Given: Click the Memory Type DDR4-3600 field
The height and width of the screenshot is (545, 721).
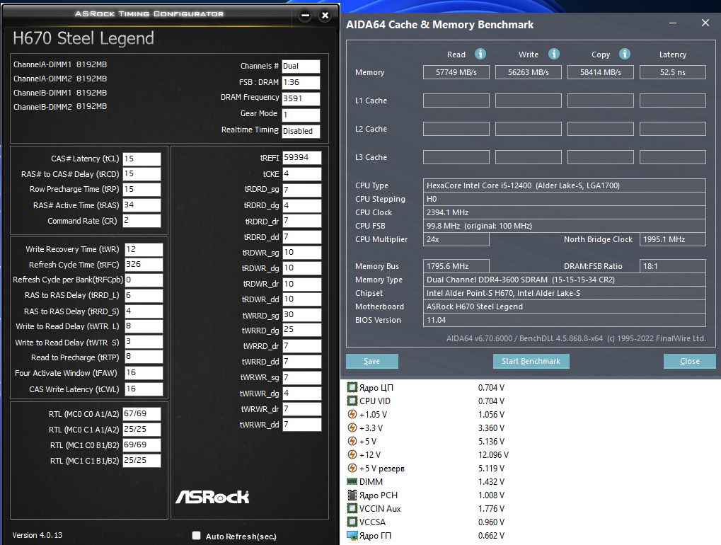Looking at the screenshot, I should tap(564, 280).
